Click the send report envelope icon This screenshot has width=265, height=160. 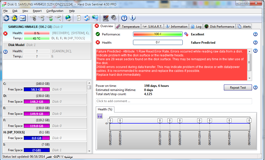point(87,18)
